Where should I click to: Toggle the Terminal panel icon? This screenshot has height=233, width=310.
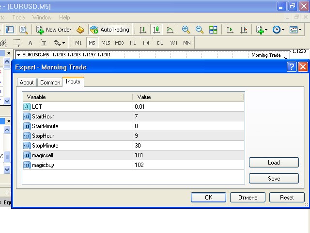click(x=10, y=30)
